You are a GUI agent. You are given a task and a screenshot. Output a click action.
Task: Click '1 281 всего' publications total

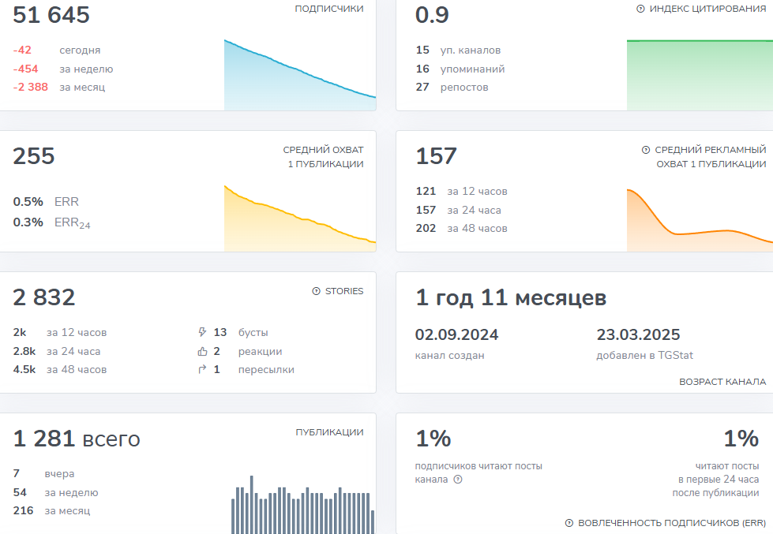pos(77,439)
